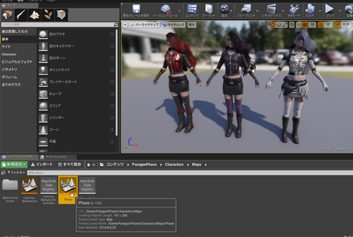This screenshot has height=237, width=353.
Task: Open rotation snap value 10° dropdown
Action: coord(328,25)
